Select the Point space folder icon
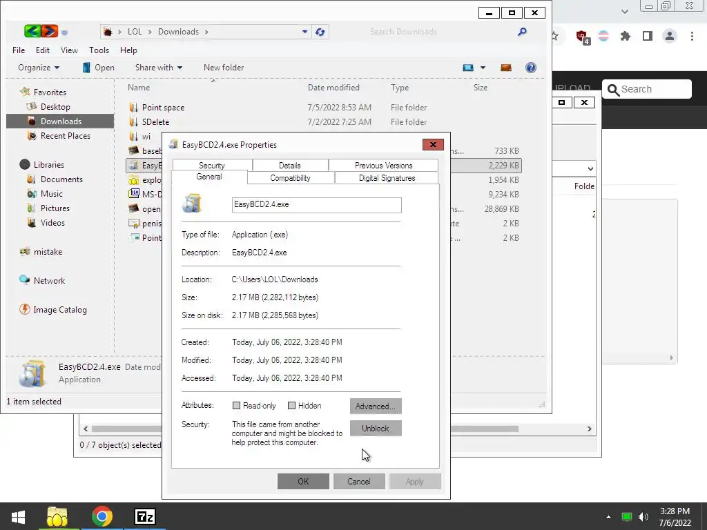The height and width of the screenshot is (530, 707). tap(133, 107)
